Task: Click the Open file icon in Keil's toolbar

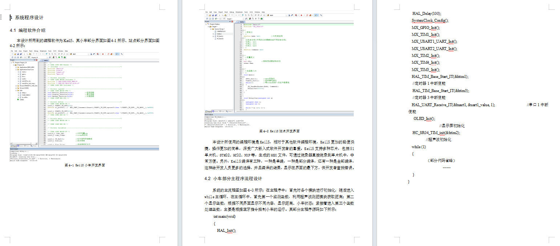Action: tap(210, 15)
